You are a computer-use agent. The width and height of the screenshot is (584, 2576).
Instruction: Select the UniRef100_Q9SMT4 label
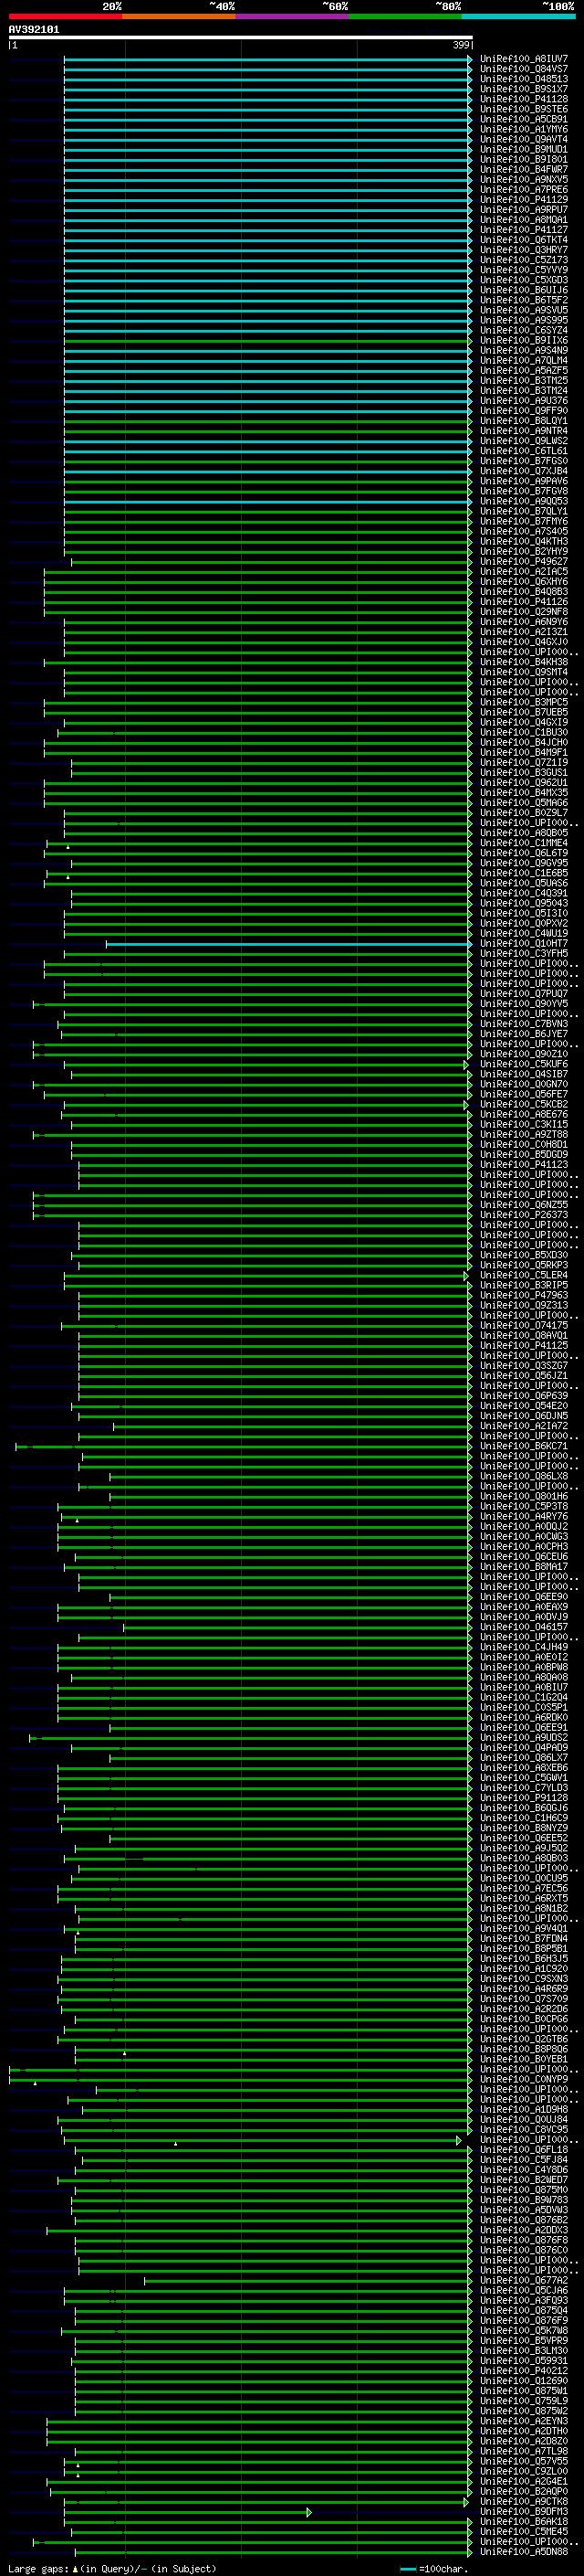(524, 672)
